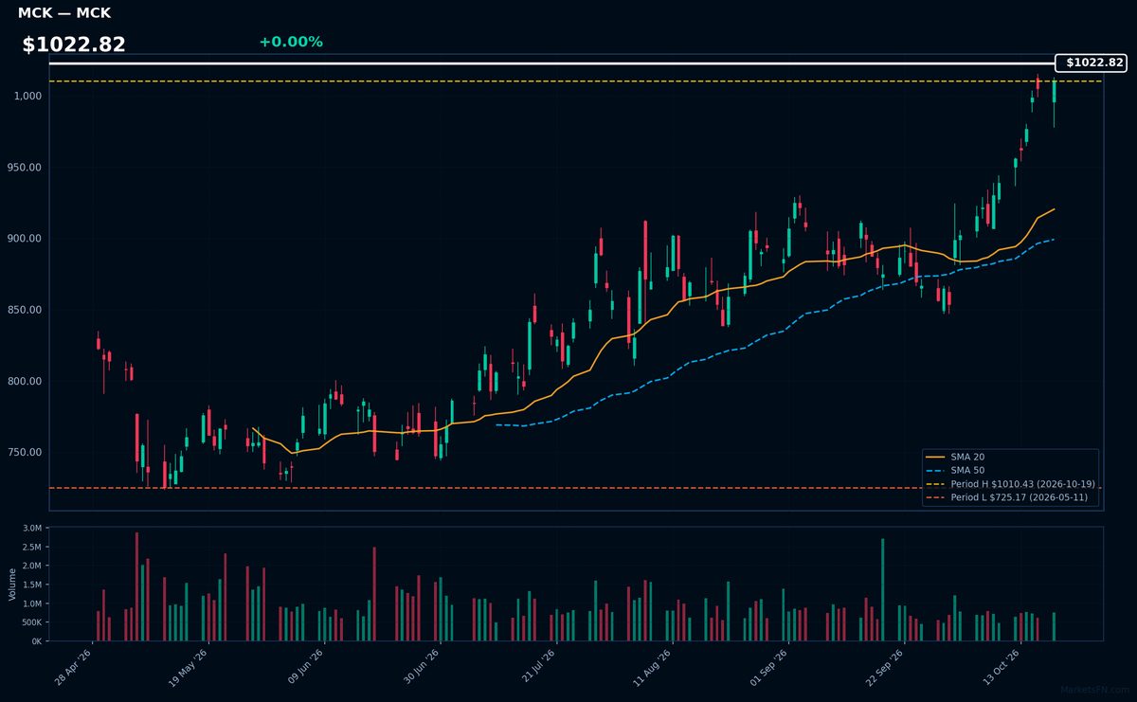Image resolution: width=1137 pixels, height=702 pixels.
Task: Click the 30 Jun '26 date label
Action: pos(423,667)
